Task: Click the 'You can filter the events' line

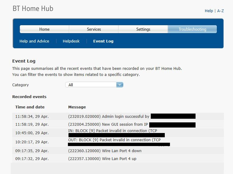Action: point(76,75)
